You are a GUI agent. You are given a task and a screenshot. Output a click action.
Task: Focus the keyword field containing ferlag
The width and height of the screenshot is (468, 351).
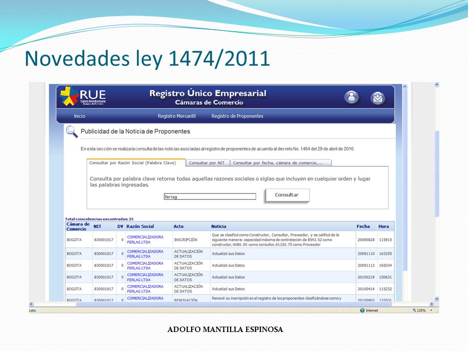point(210,196)
